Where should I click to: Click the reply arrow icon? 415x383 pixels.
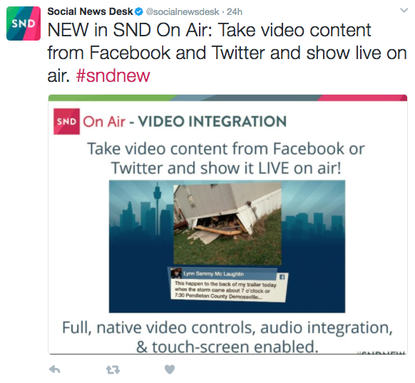54,369
